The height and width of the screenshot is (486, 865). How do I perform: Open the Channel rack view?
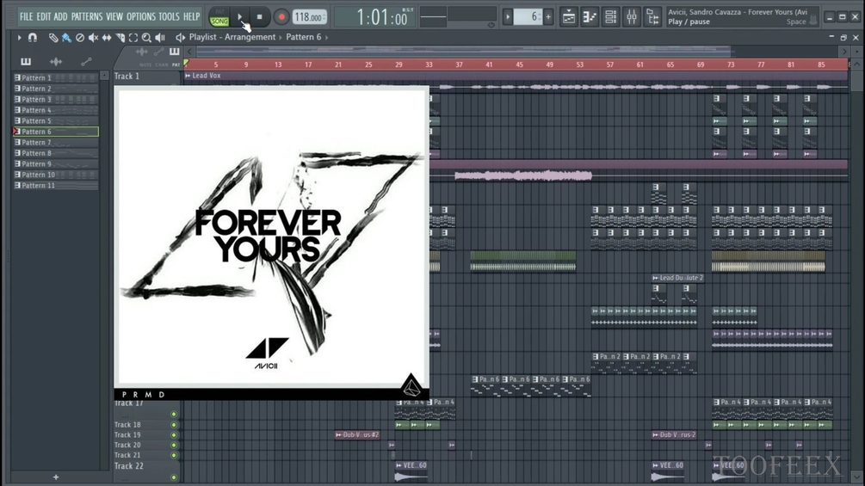click(610, 17)
